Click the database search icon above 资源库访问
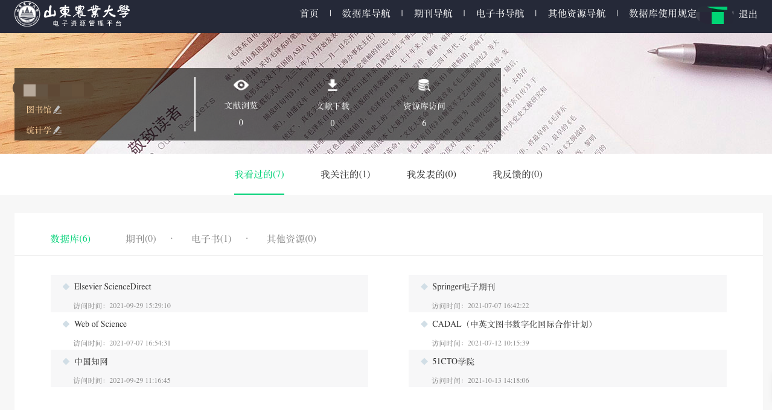This screenshot has width=772, height=410. point(424,86)
